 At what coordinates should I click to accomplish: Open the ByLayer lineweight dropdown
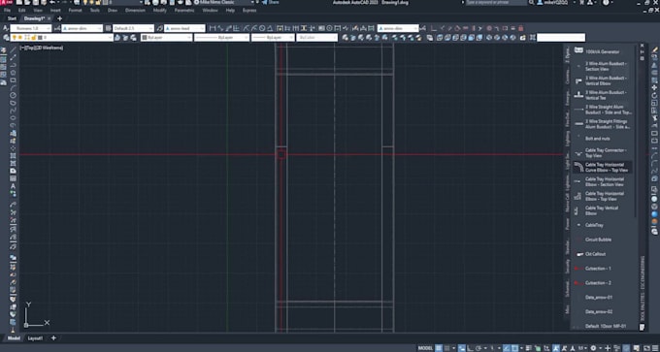click(x=273, y=38)
